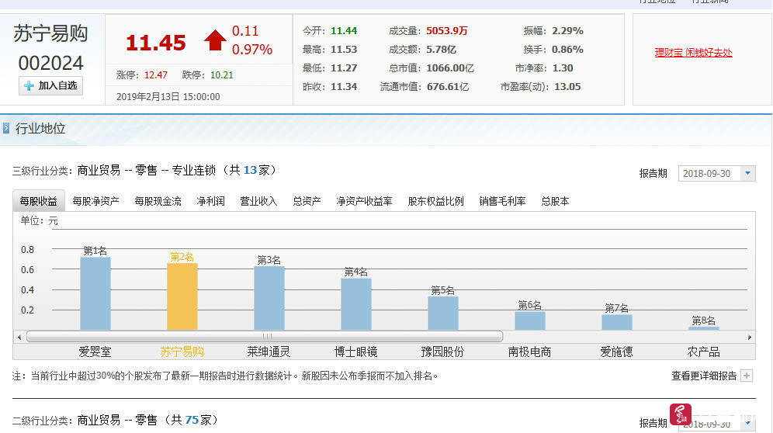Click the 莱绅通灵 third-rank bar
This screenshot has width=773, height=433.
[269, 298]
